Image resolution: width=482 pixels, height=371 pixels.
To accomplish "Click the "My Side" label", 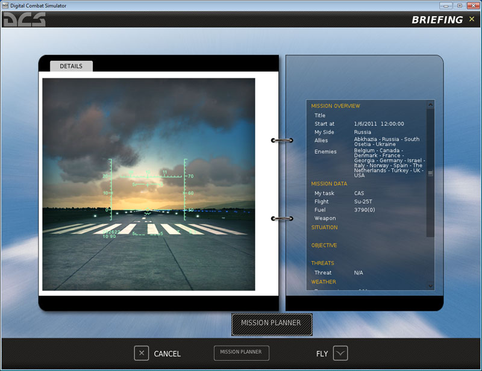I will tap(324, 132).
